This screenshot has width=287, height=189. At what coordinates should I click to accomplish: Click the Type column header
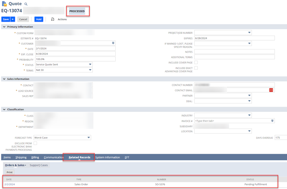tap(79, 179)
